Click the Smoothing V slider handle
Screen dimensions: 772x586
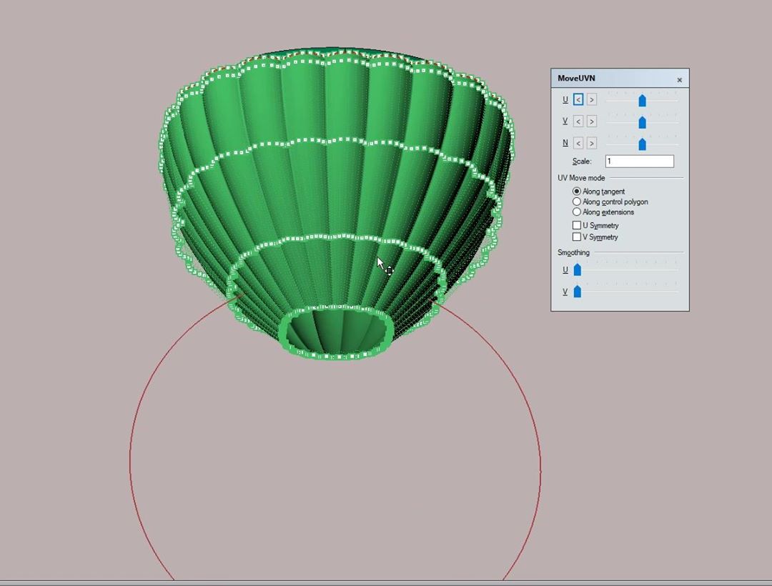tap(578, 292)
